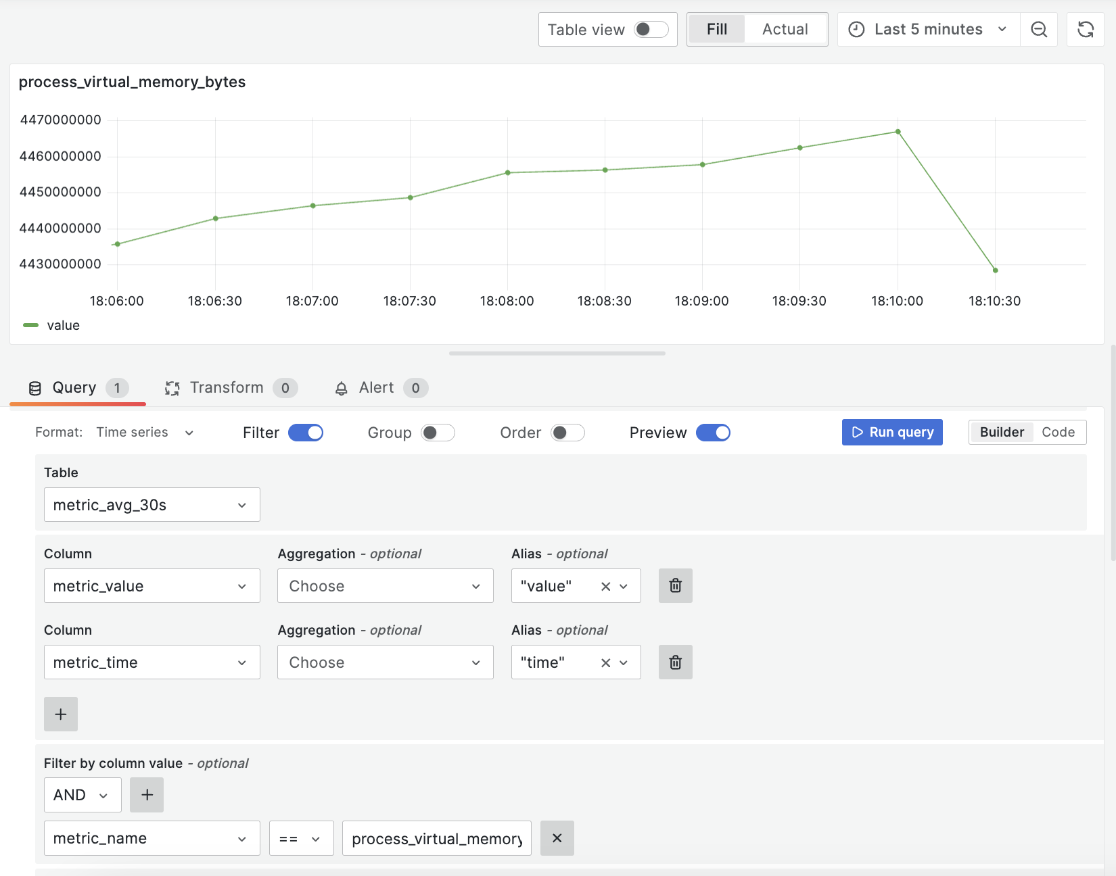Image resolution: width=1116 pixels, height=876 pixels.
Task: Clear the "value" alias
Action: (605, 586)
